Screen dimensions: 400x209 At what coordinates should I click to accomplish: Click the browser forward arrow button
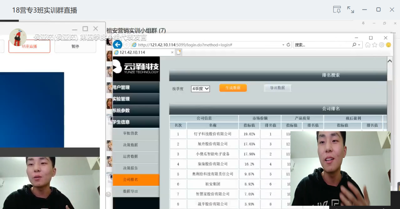pos(126,45)
